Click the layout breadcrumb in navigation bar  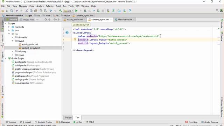[x=65, y=15]
